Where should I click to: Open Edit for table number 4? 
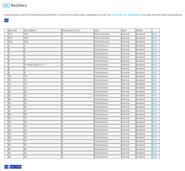click(154, 57)
